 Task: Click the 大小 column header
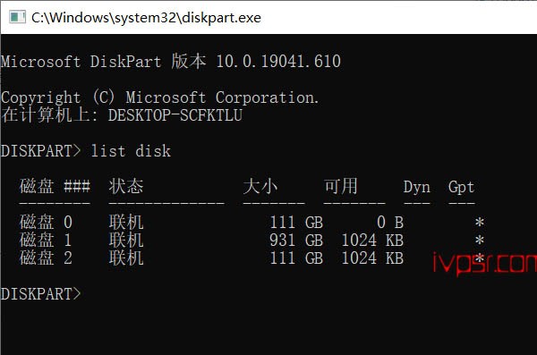(x=260, y=187)
